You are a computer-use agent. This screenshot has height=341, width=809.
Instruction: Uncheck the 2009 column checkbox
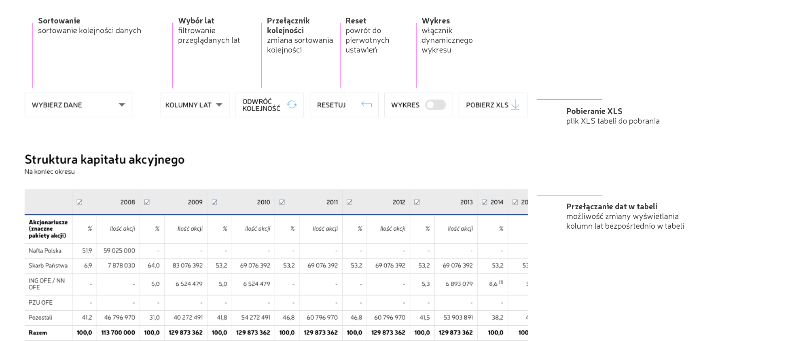coord(147,202)
